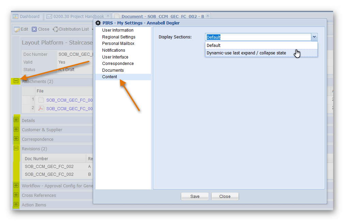Click the PDF icon in attachments row 2
The width and height of the screenshot is (344, 221).
click(41, 108)
